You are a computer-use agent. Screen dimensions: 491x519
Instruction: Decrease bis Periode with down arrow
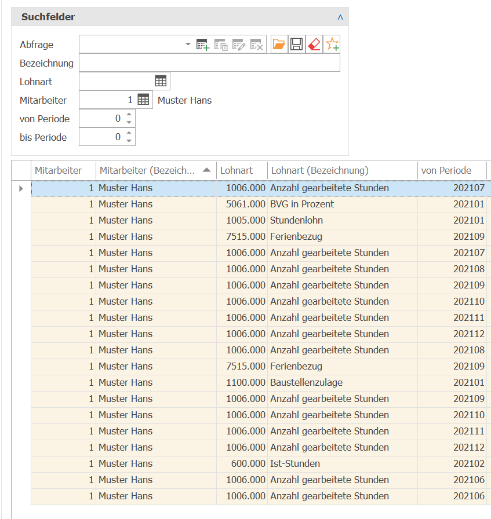(x=129, y=141)
